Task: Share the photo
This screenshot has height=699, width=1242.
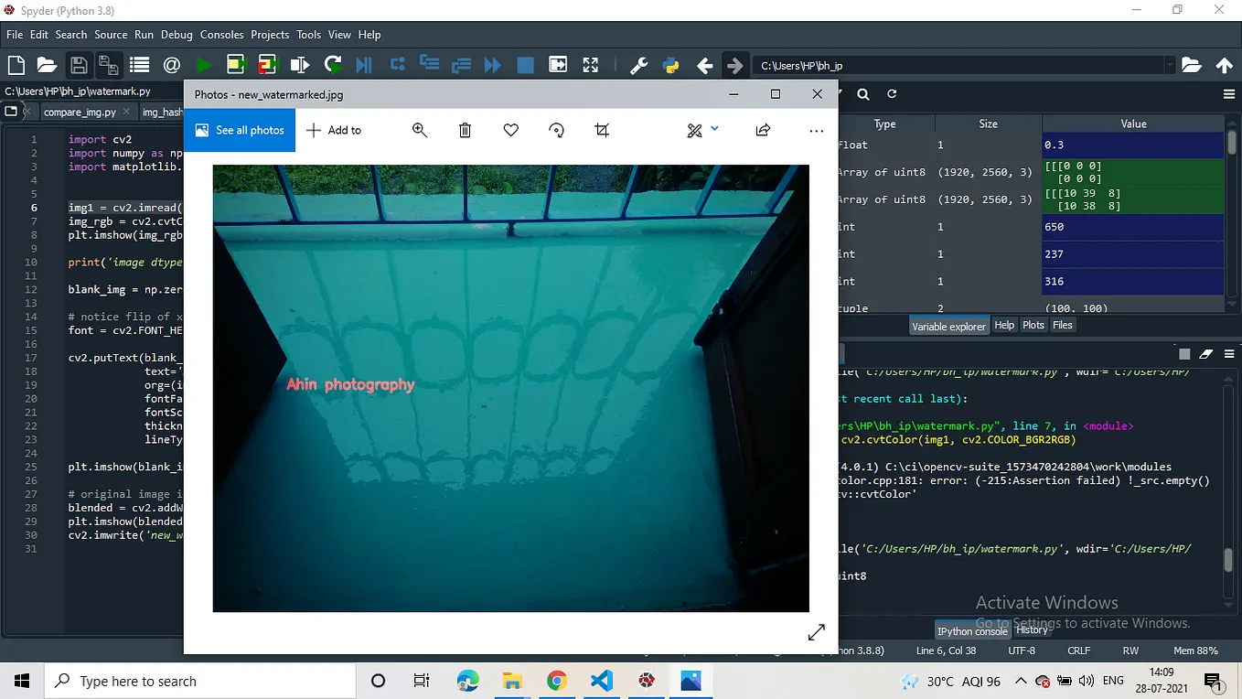Action: (x=763, y=129)
